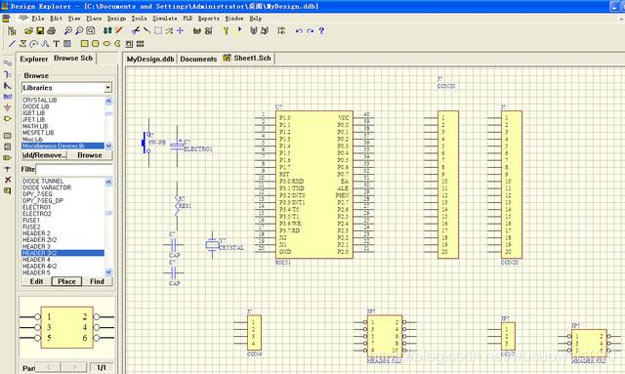Select the ellipse drawing tool
The height and width of the screenshot is (374, 625).
pyautogui.click(x=106, y=44)
